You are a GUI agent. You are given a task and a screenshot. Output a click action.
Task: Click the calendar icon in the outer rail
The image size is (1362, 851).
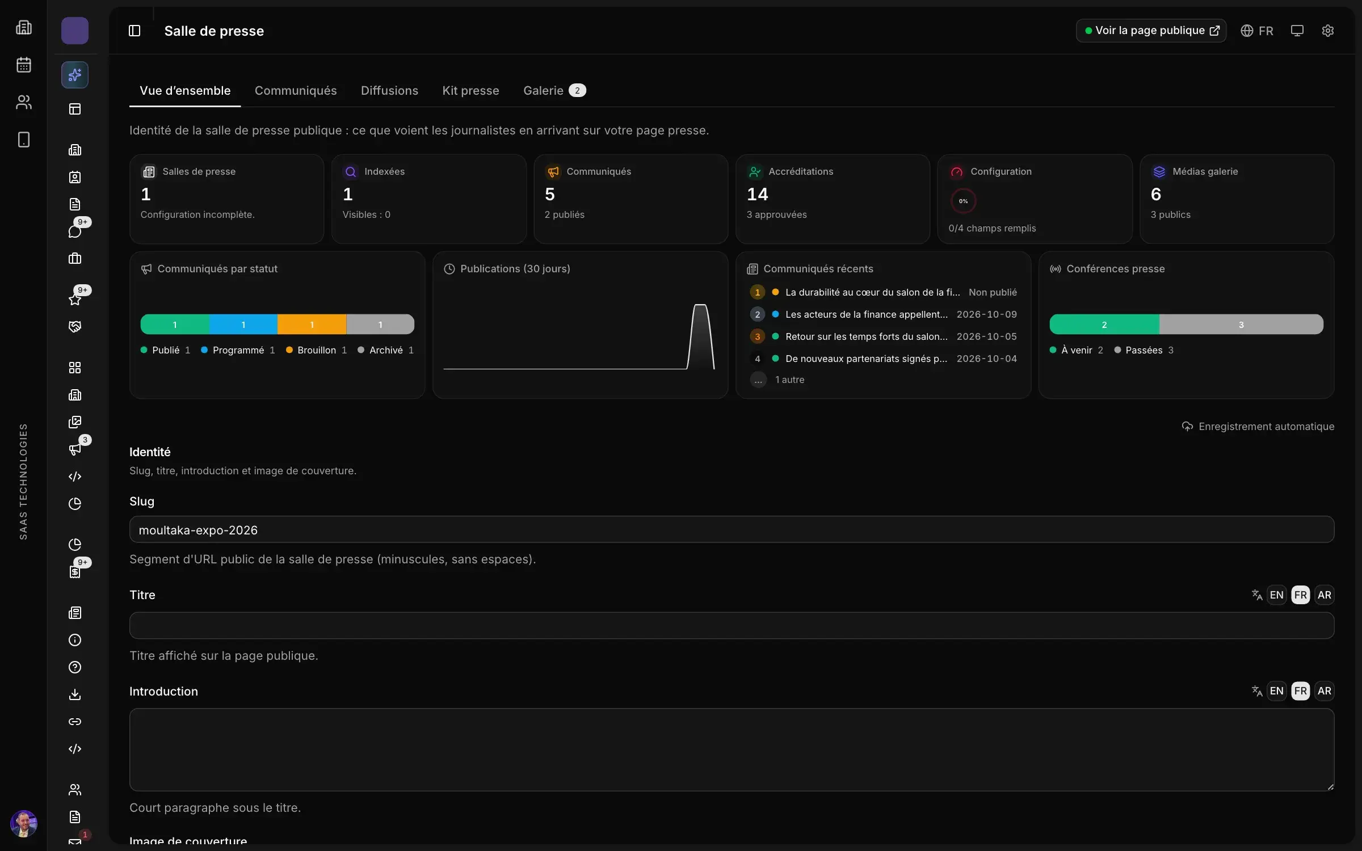pos(24,65)
